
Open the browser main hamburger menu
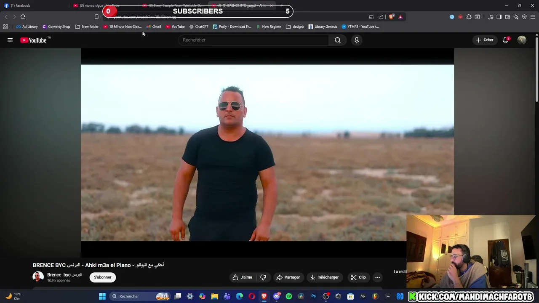click(x=533, y=17)
